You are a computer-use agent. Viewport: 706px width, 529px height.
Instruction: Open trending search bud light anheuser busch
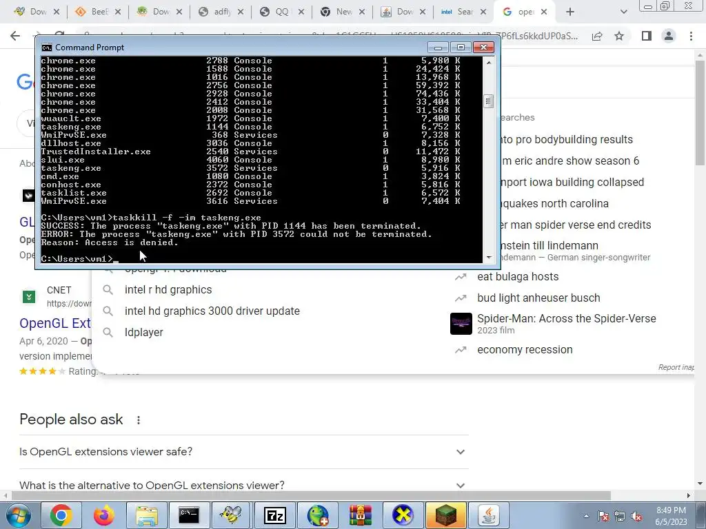click(538, 298)
